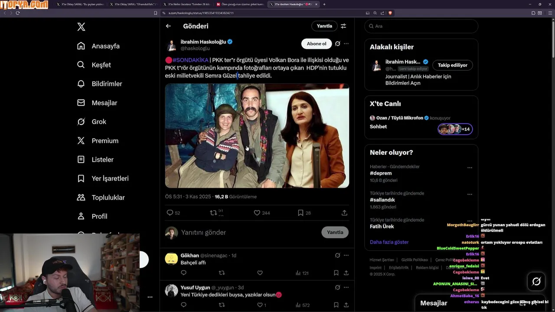
Task: Reply to Yusuf Uygun's comment
Action: pyautogui.click(x=183, y=305)
